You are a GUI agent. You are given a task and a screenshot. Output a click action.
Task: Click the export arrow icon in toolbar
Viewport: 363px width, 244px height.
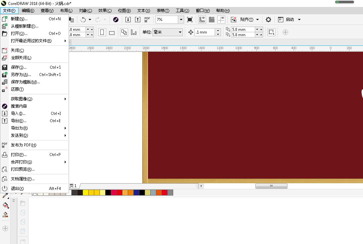tap(137, 20)
